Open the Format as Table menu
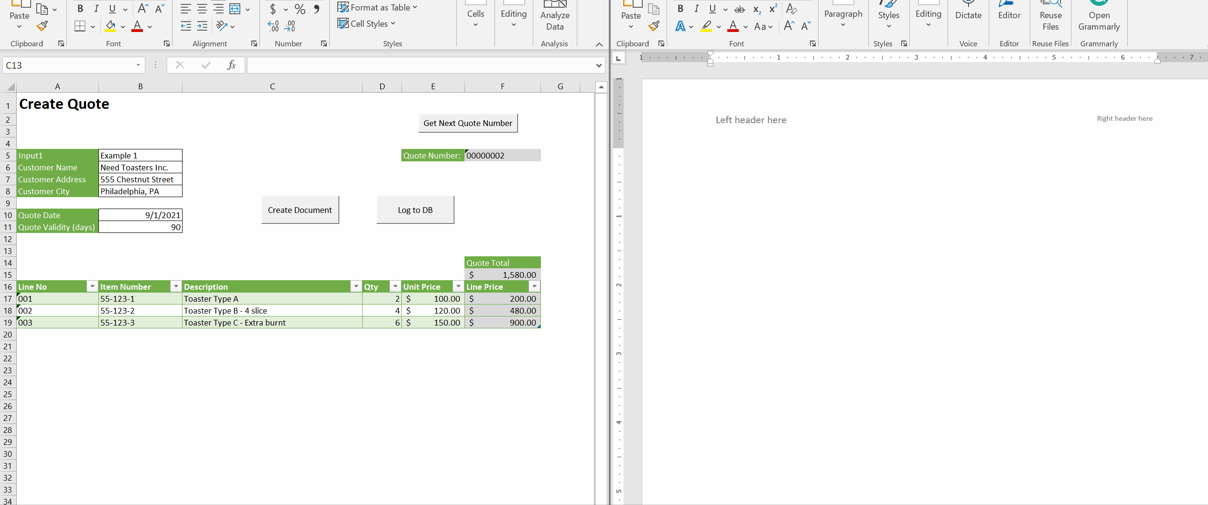This screenshot has width=1208, height=505. tap(377, 7)
